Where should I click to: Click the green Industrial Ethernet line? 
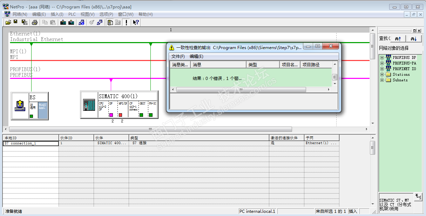tap(189, 43)
